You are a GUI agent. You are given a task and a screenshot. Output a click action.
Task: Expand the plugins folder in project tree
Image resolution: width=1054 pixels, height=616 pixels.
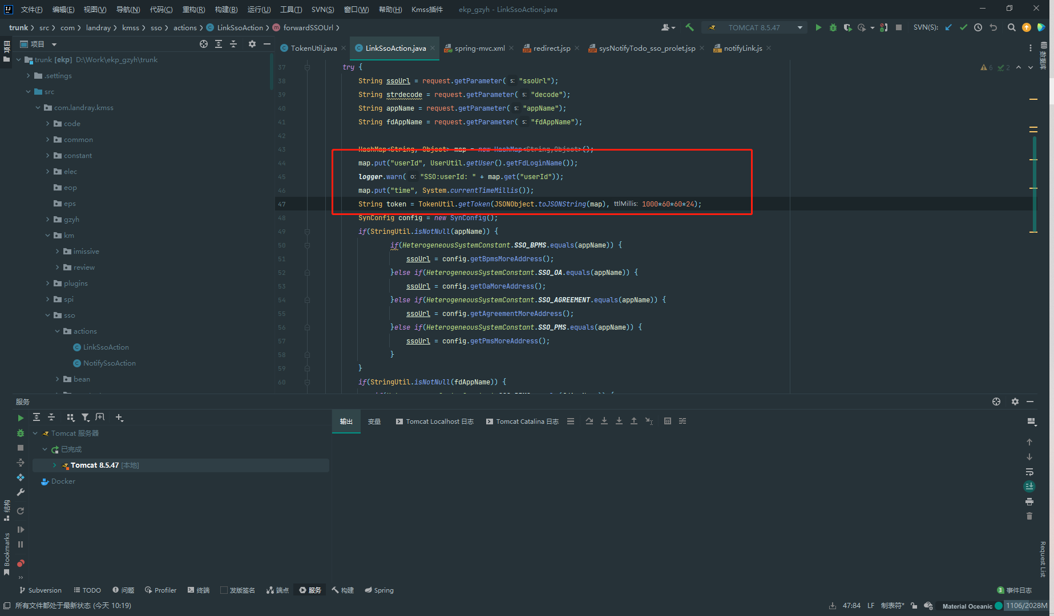pos(48,283)
